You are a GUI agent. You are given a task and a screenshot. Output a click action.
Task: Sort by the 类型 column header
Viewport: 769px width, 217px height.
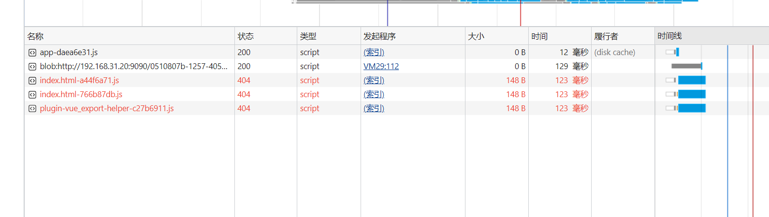click(x=329, y=36)
